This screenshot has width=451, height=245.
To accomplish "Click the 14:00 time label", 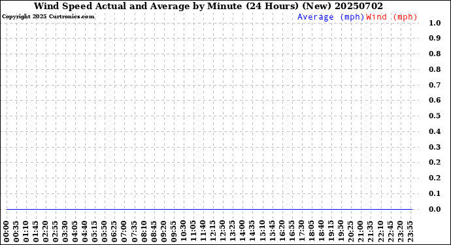I will click(x=242, y=232).
